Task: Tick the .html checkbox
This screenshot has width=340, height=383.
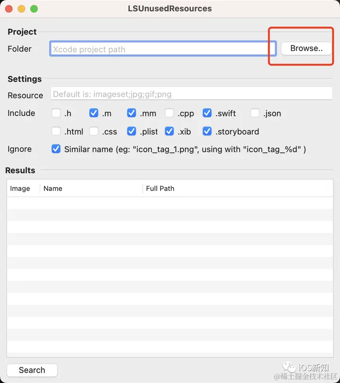Action: (x=56, y=131)
